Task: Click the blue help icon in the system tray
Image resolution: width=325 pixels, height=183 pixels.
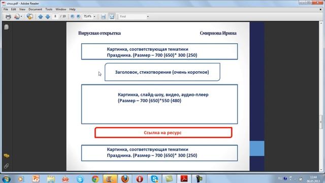Action: [285, 178]
